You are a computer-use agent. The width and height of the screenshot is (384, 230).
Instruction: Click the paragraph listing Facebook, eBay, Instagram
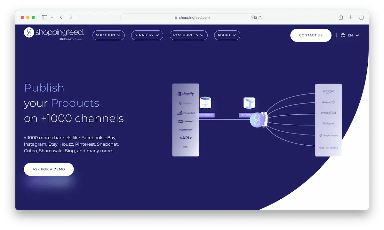coord(71,144)
